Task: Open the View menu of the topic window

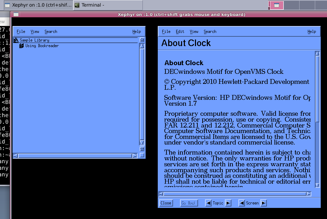Action: (194, 31)
